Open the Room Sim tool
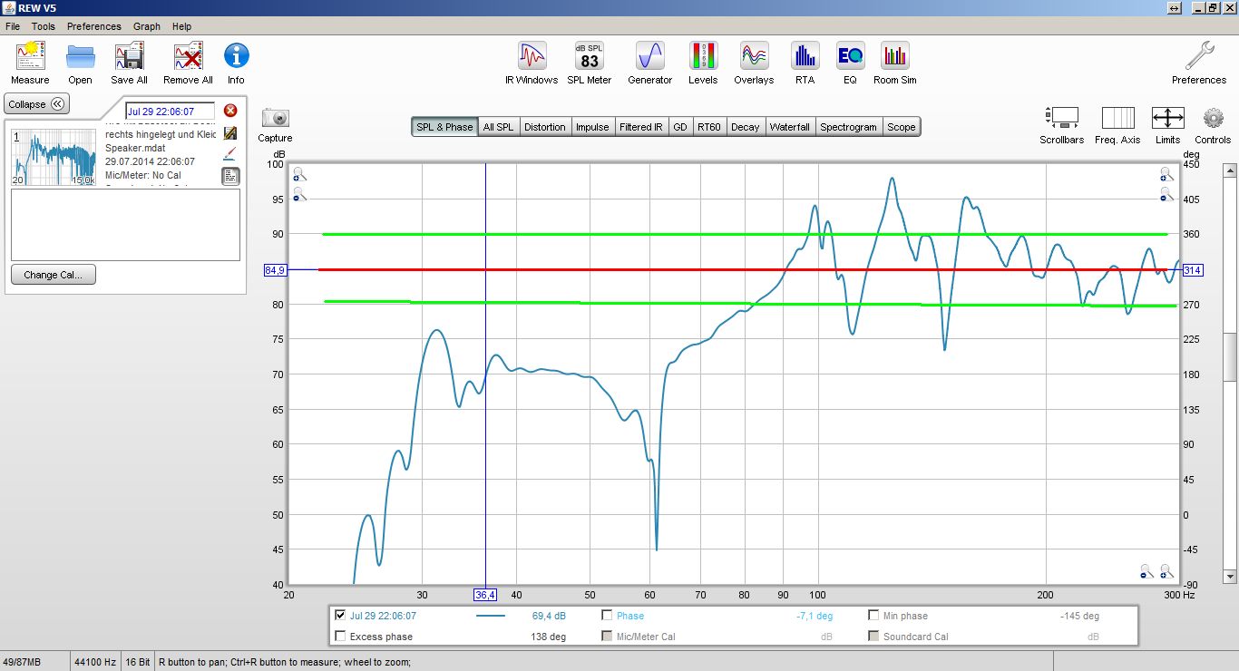 [x=895, y=63]
